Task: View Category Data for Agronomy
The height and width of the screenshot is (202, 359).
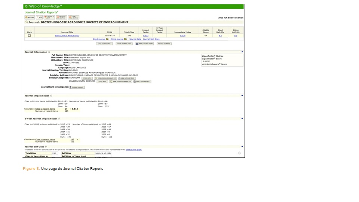Action: 127,78
